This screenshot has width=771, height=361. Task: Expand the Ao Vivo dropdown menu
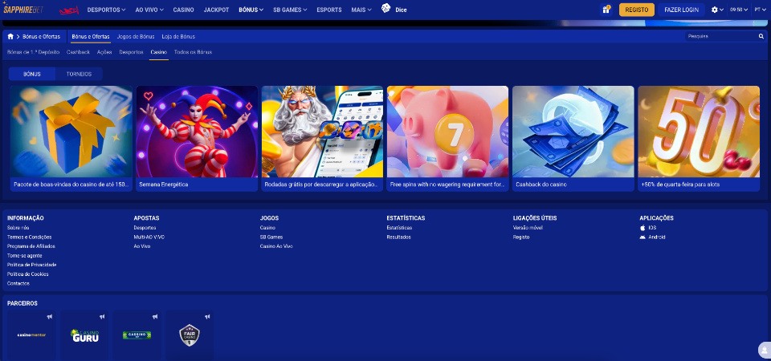point(149,10)
